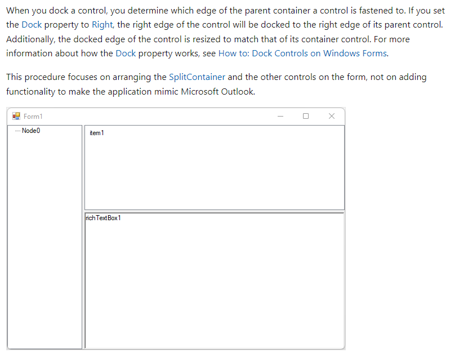468x357 pixels.
Task: Click the horizontal splitter between item1 and richTextBox1
Action: coord(214,211)
